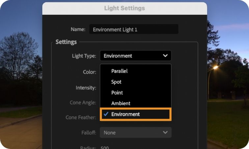
Task: Open the Light Type dropdown showing Environment
Action: 135,56
